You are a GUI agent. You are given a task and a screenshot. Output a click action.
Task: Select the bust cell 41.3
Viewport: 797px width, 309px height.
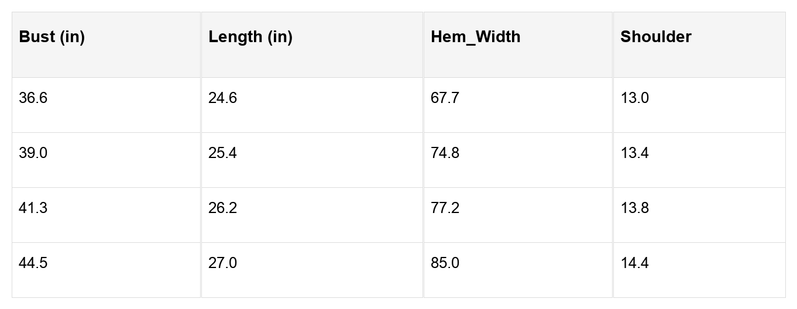(x=107, y=215)
